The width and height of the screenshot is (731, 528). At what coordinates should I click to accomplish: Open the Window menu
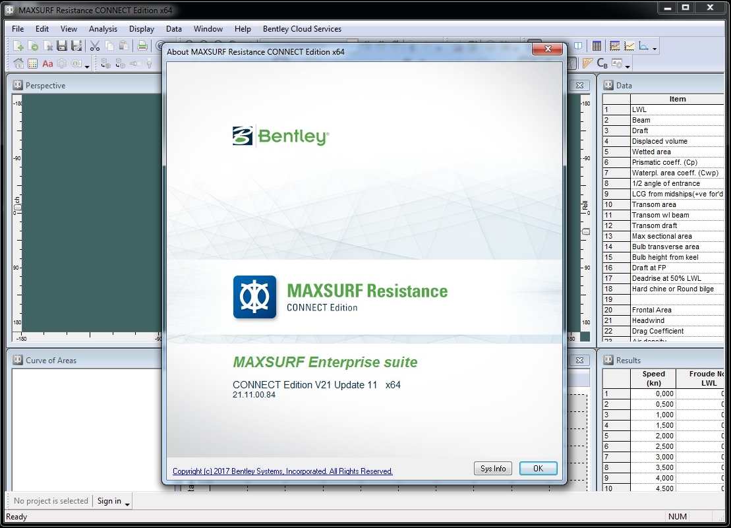[x=208, y=29]
